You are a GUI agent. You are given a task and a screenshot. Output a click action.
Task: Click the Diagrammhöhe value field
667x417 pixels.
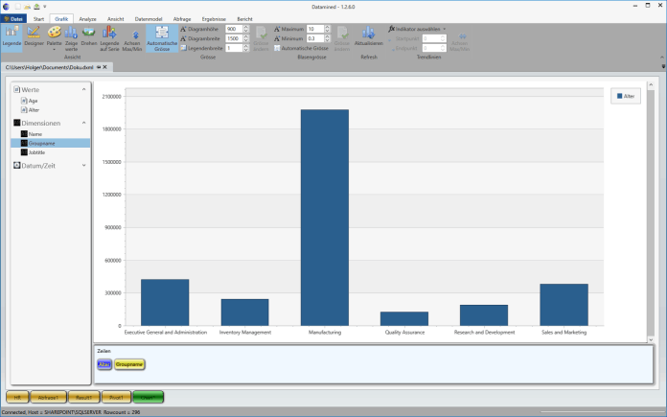pyautogui.click(x=233, y=29)
